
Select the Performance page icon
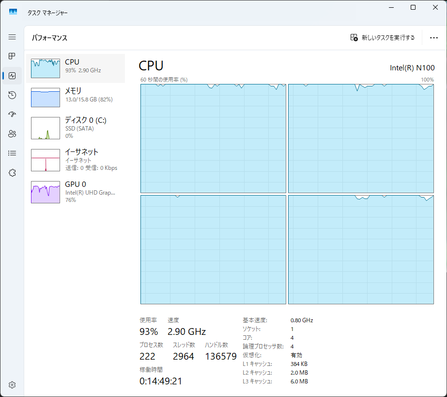click(12, 76)
